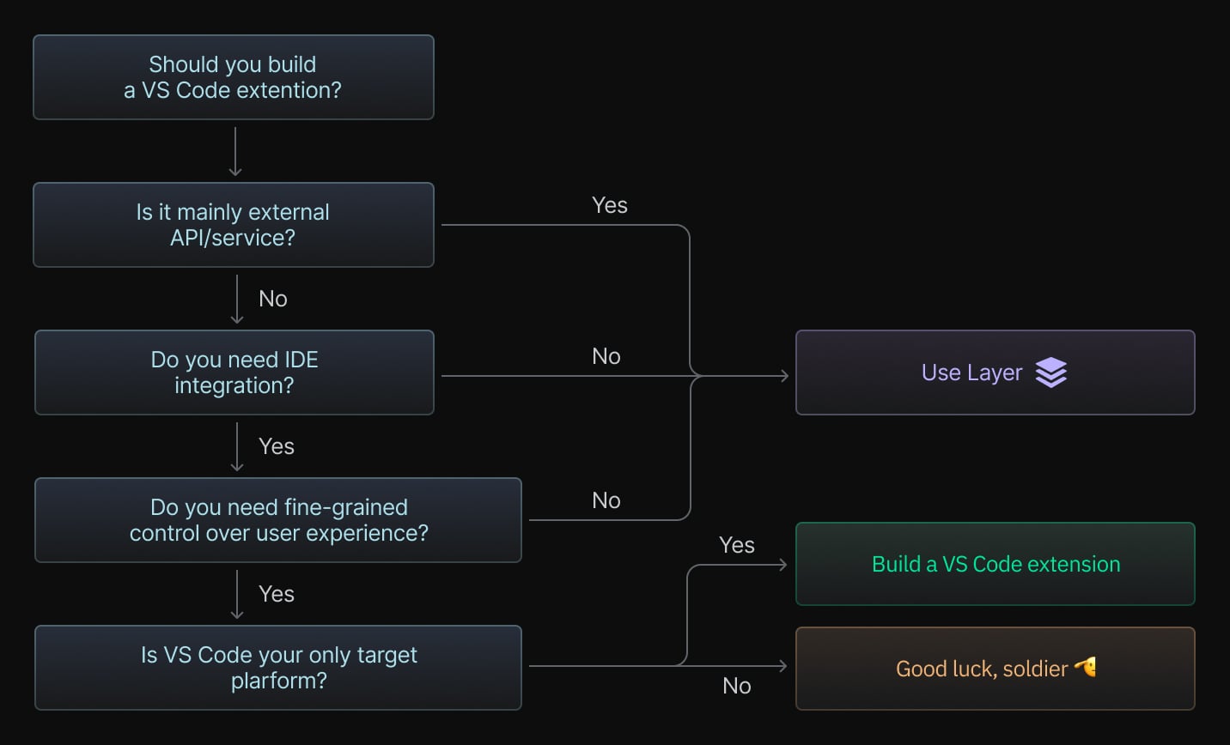Click the purple "Use Layer" text
The width and height of the screenshot is (1230, 745).
click(x=971, y=372)
